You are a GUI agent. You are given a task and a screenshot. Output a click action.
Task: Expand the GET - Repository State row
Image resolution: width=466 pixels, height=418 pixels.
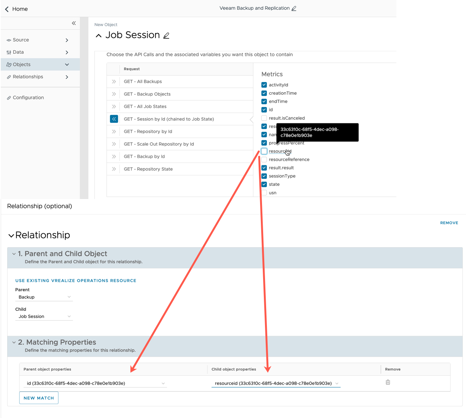coord(114,169)
